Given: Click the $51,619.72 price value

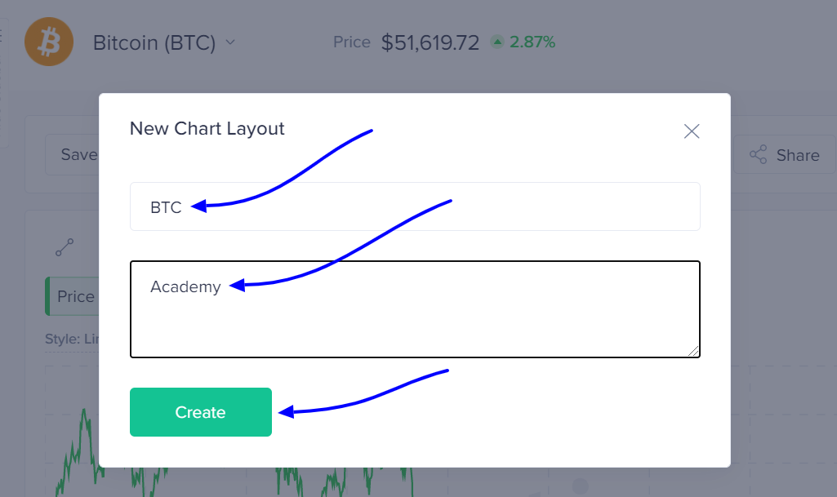Looking at the screenshot, I should click(x=430, y=42).
